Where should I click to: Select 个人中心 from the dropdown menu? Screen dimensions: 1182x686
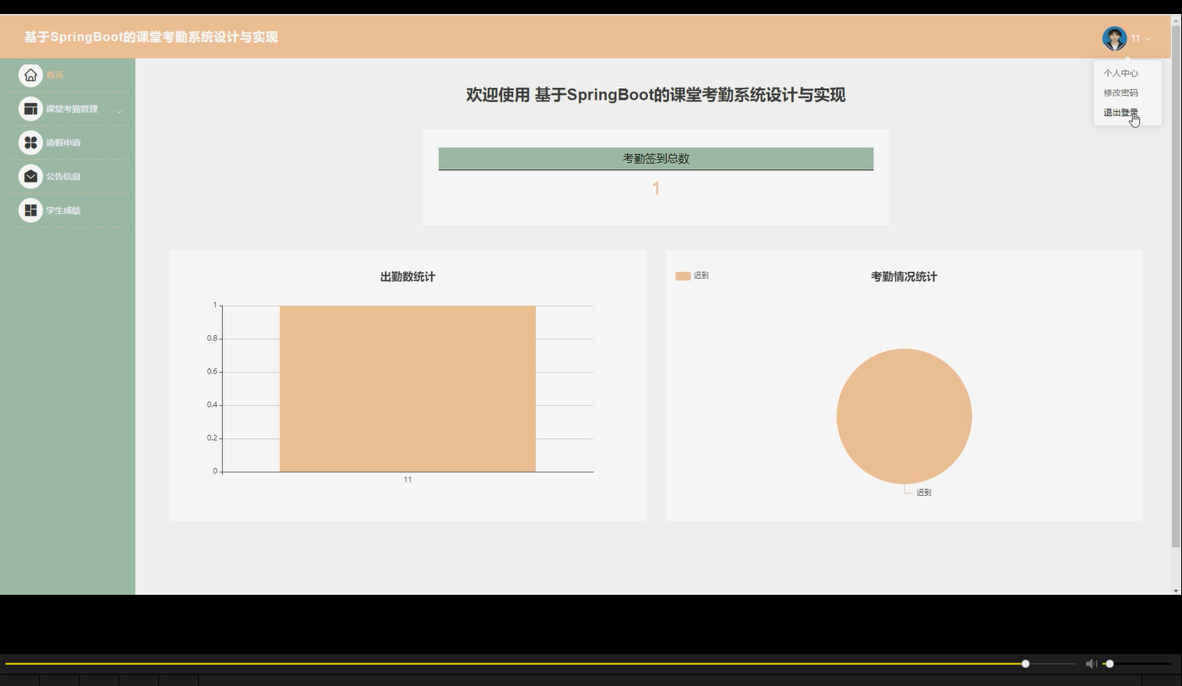click(1120, 72)
